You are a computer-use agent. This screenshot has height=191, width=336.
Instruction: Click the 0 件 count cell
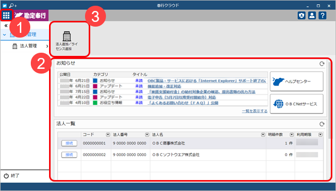tap(289, 154)
